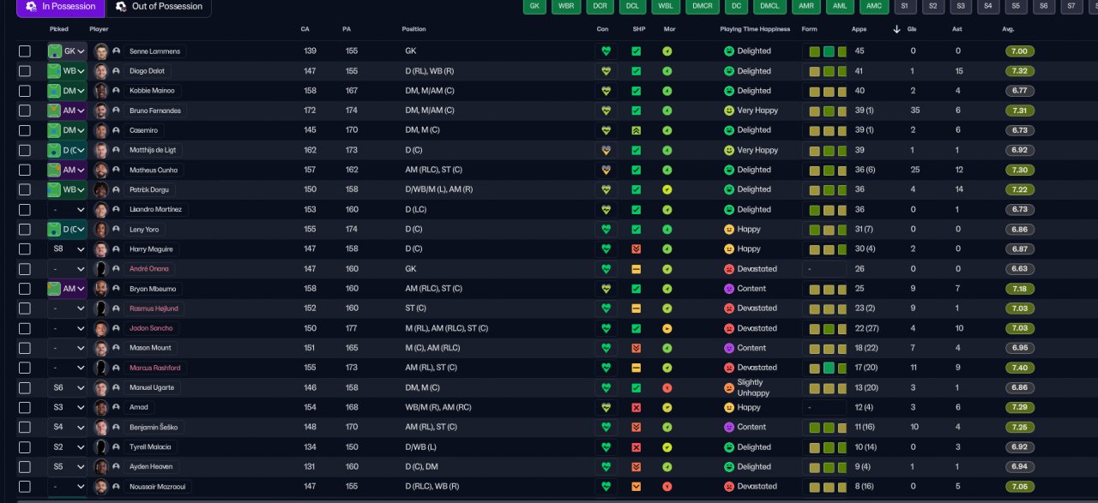Screen dimensions: 1098x503
Task: Click the info icon beside Leny Yoro
Action: pos(116,230)
